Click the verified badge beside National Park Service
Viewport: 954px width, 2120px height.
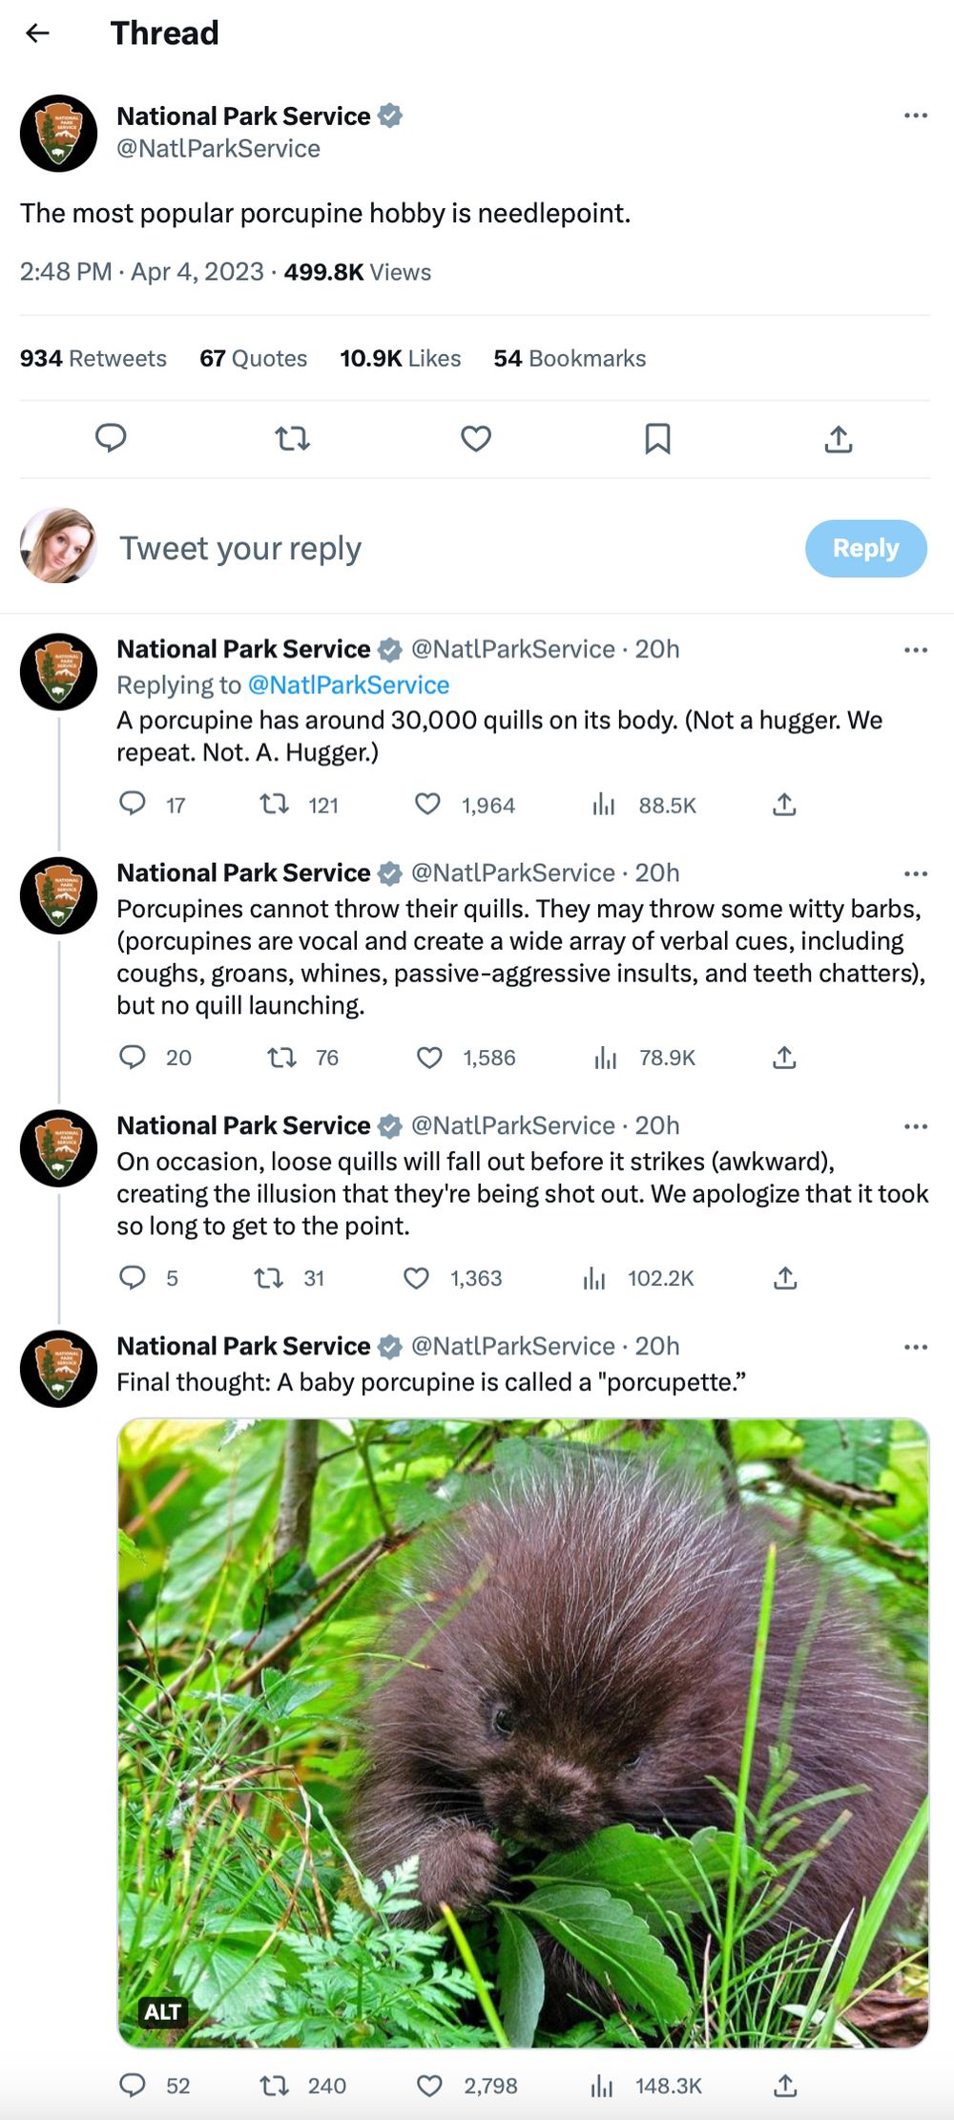(391, 115)
